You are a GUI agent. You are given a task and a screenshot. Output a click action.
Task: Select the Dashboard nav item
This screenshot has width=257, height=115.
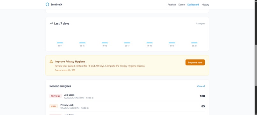tap(193, 5)
